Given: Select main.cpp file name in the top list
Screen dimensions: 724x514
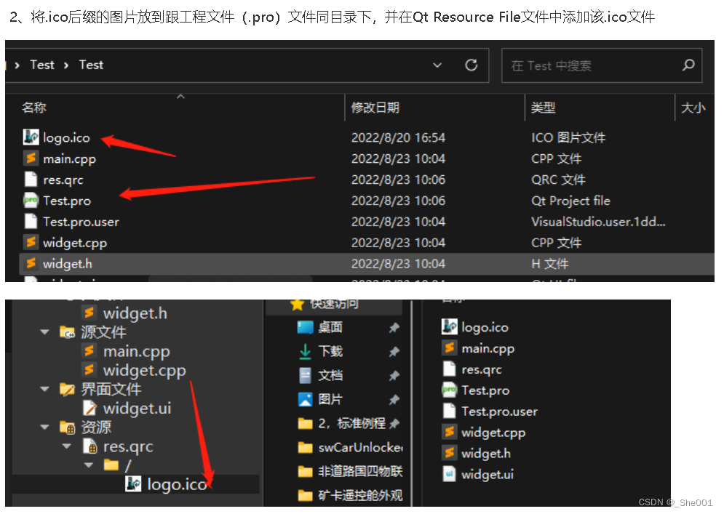Looking at the screenshot, I should (x=70, y=158).
